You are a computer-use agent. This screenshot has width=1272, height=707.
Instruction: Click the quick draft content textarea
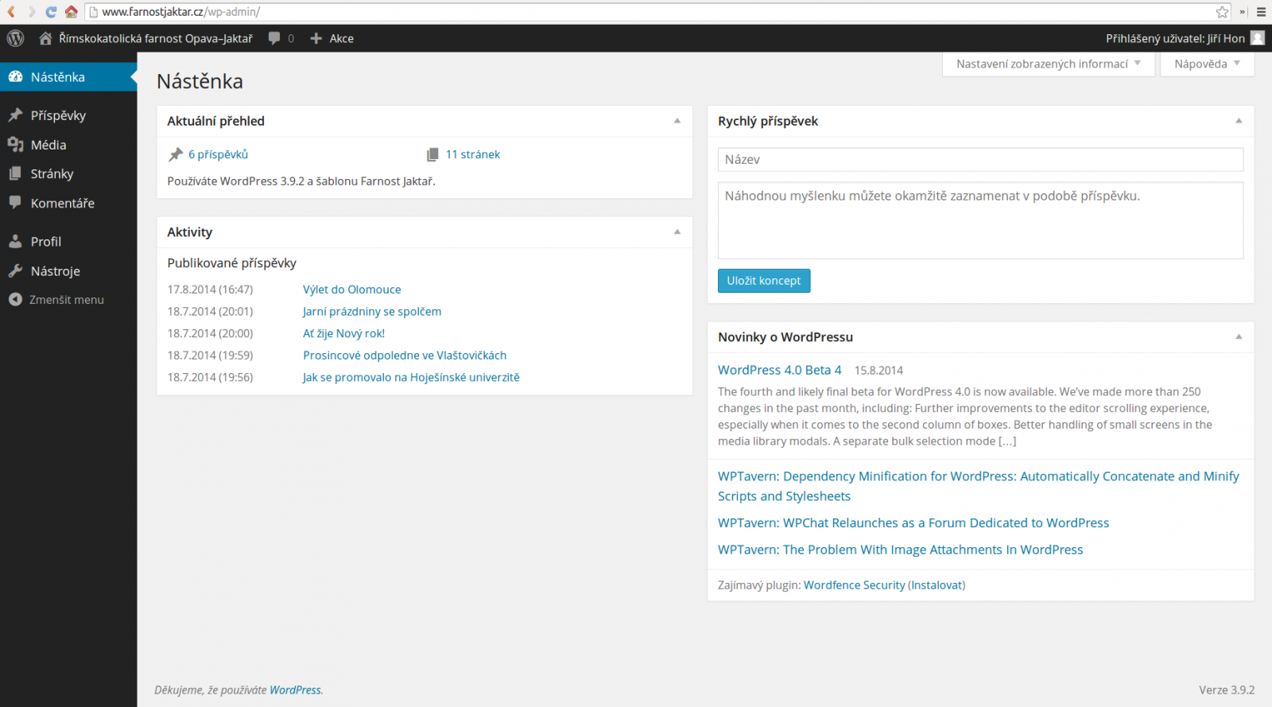[980, 220]
